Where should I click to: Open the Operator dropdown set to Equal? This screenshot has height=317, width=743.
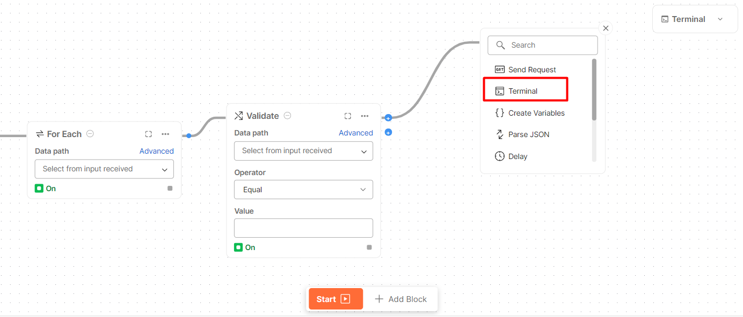click(x=303, y=190)
